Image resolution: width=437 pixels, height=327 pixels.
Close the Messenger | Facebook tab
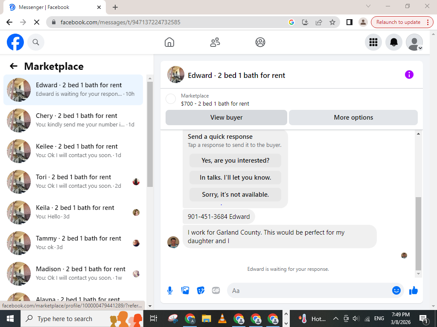point(99,7)
